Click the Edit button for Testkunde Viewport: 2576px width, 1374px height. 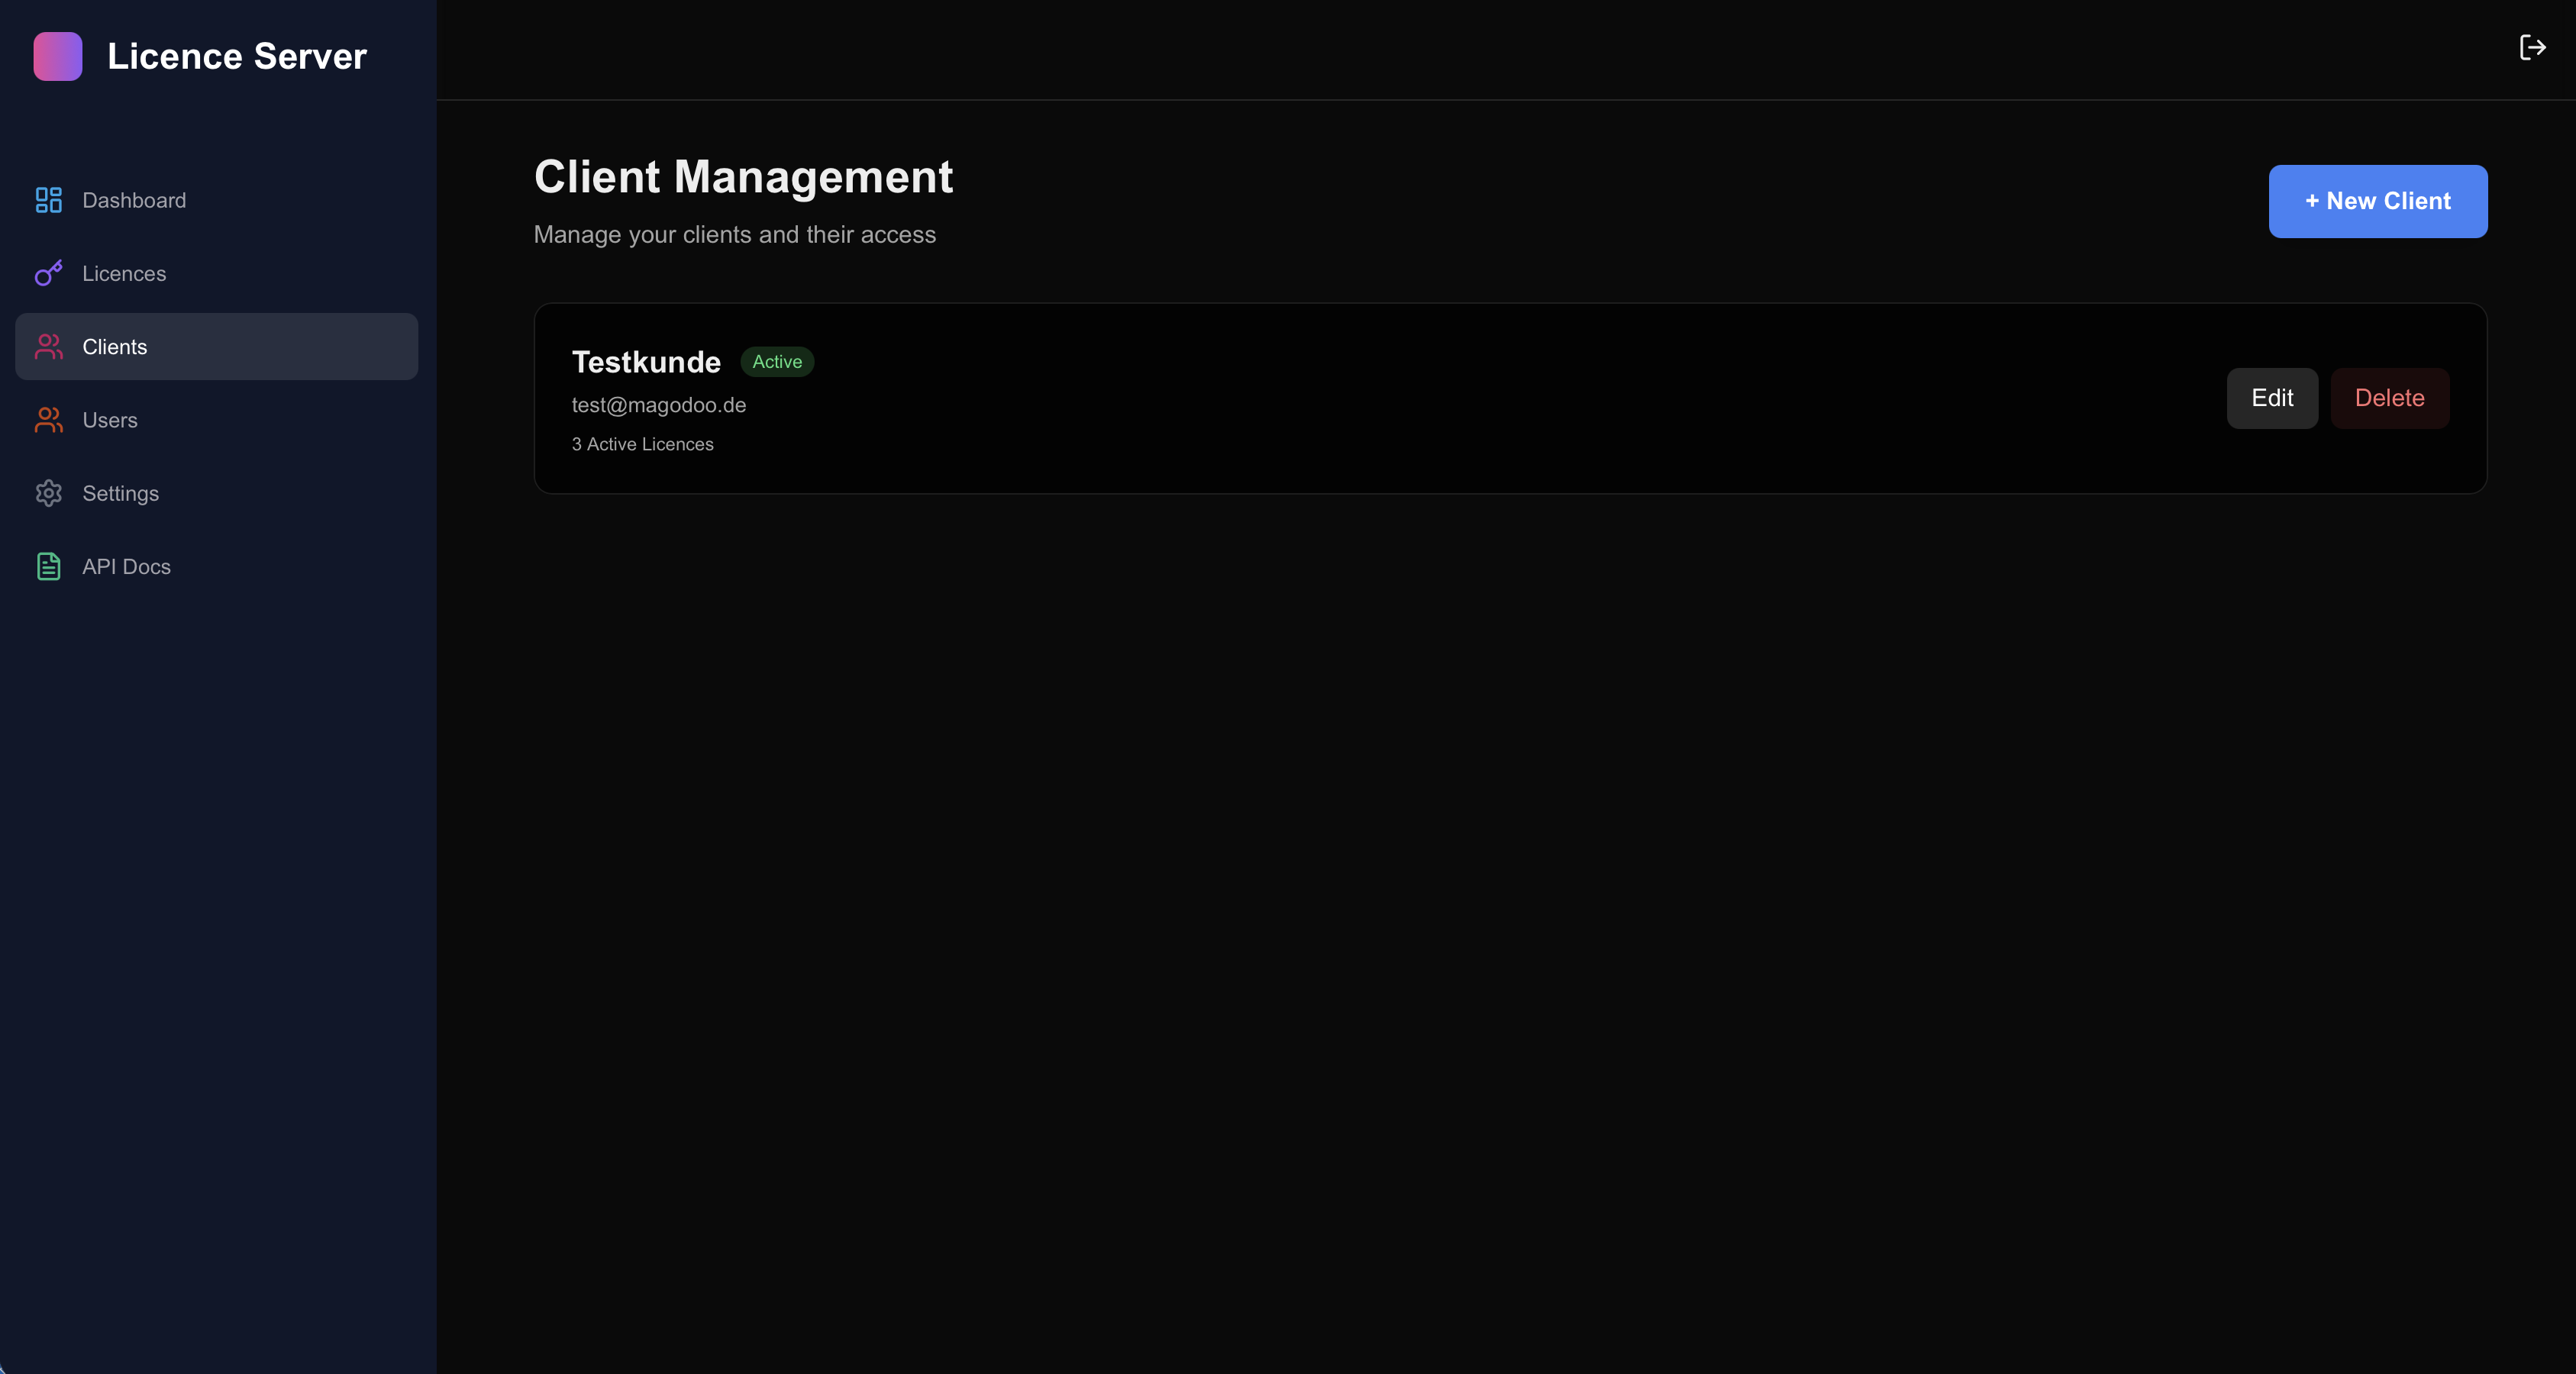point(2272,397)
